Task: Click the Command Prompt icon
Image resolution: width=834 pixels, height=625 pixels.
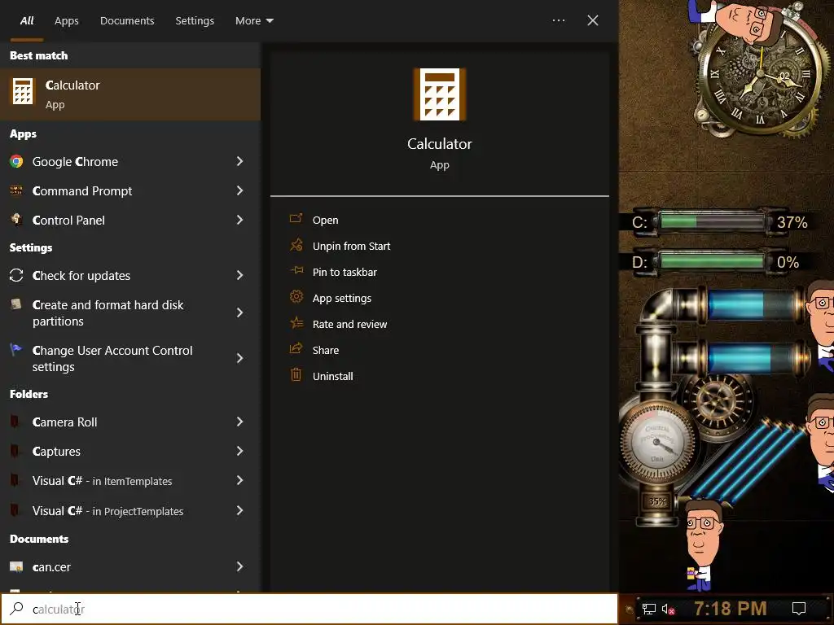Action: [x=16, y=190]
